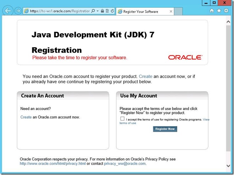
Task: Open the Tools gear menu
Action: click(x=226, y=11)
